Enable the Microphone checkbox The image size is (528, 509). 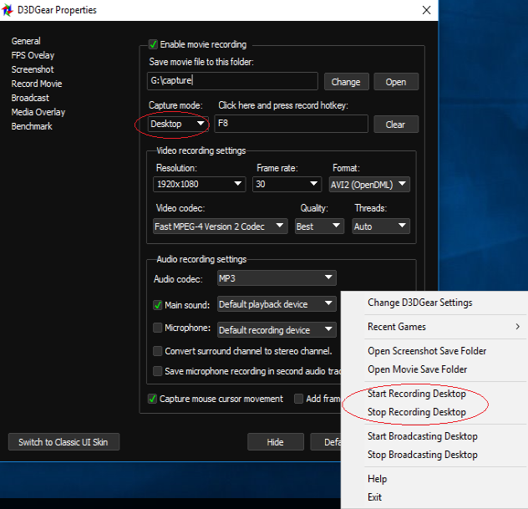click(157, 328)
